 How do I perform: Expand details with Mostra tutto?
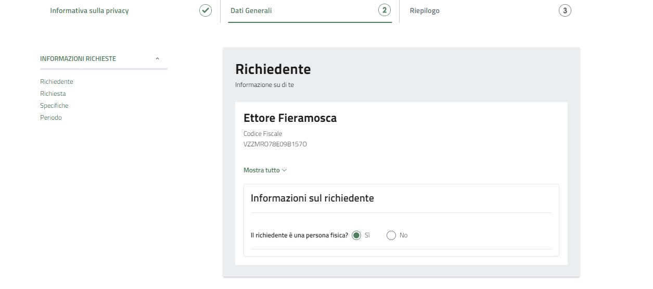pyautogui.click(x=262, y=170)
